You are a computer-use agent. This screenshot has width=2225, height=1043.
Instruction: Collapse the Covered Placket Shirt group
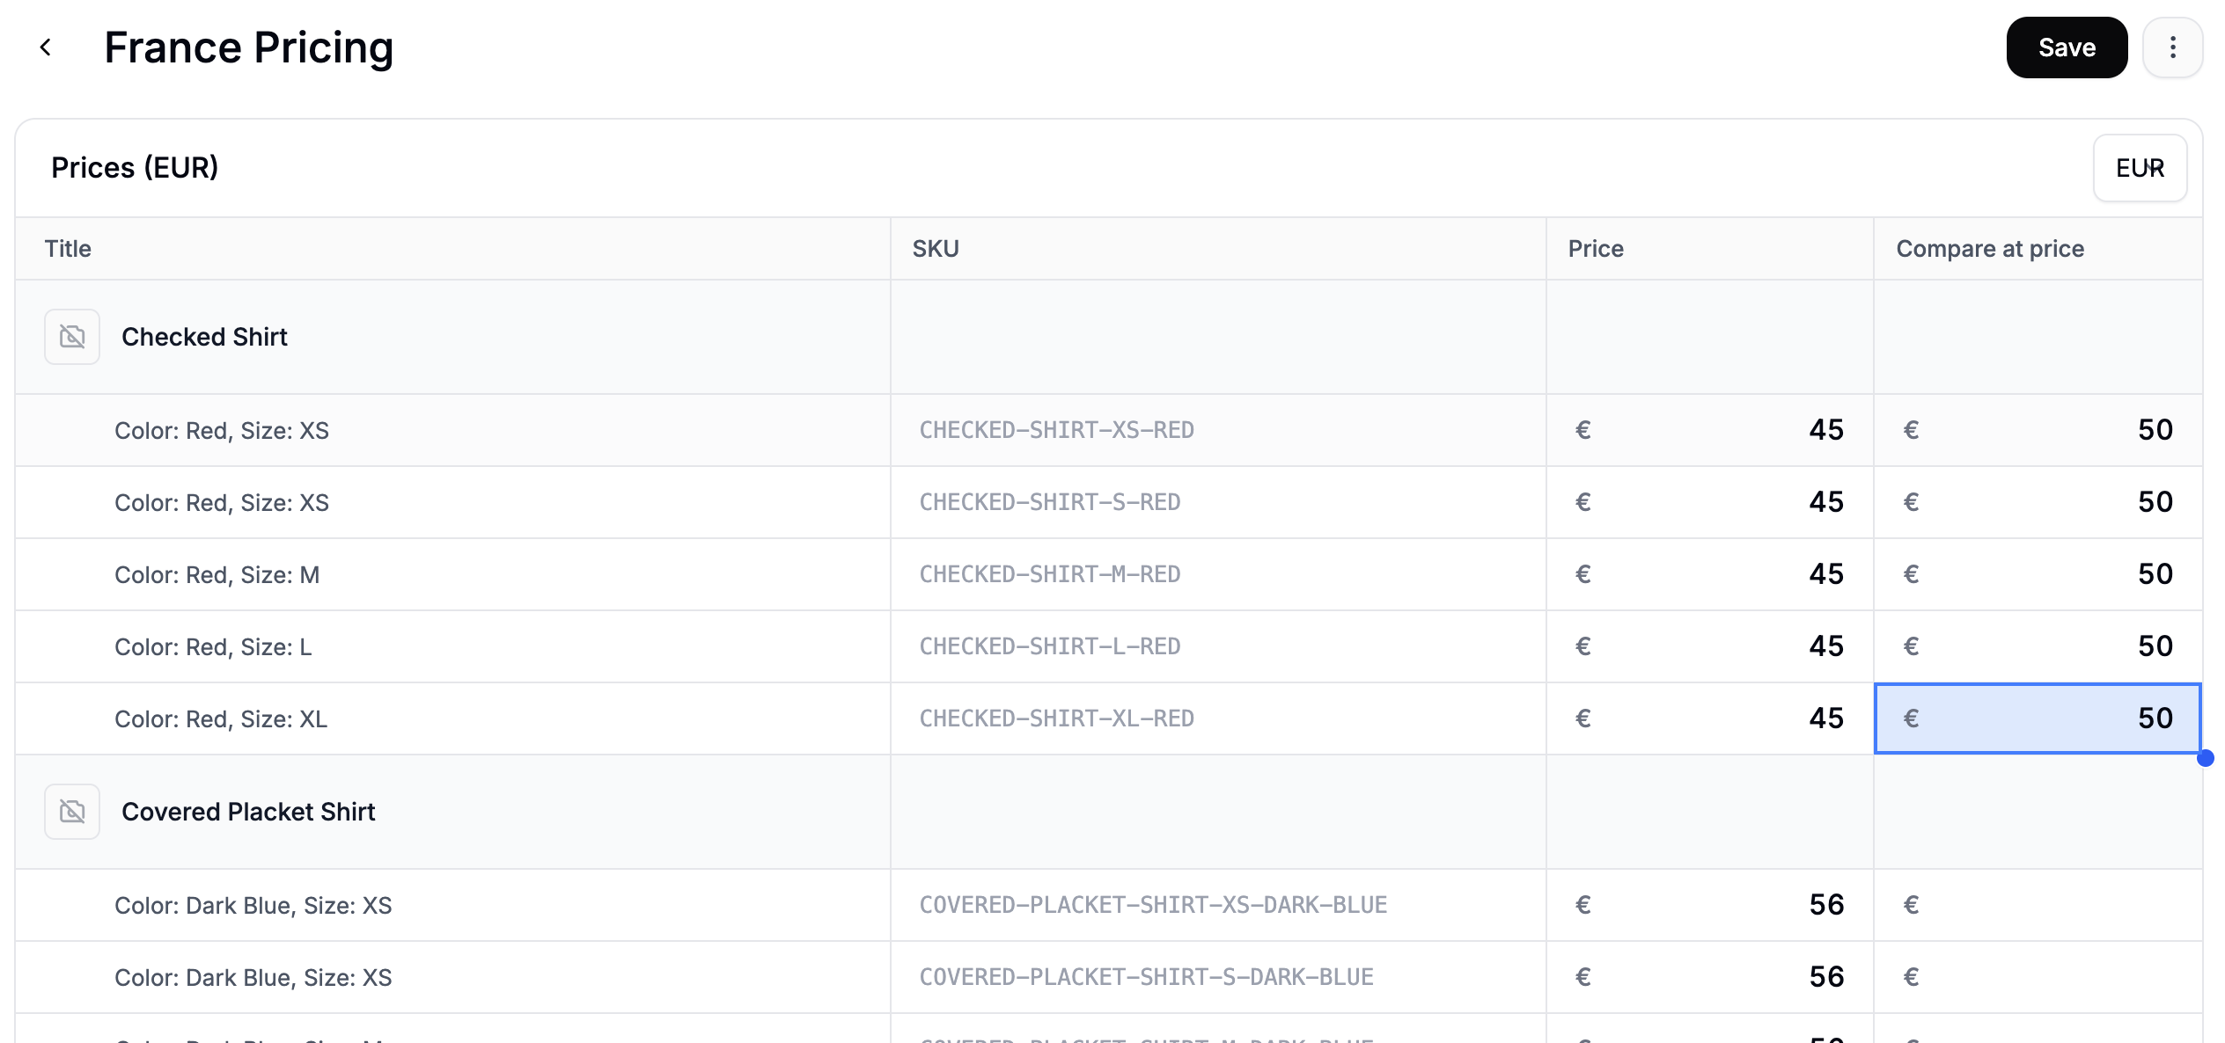click(x=248, y=811)
